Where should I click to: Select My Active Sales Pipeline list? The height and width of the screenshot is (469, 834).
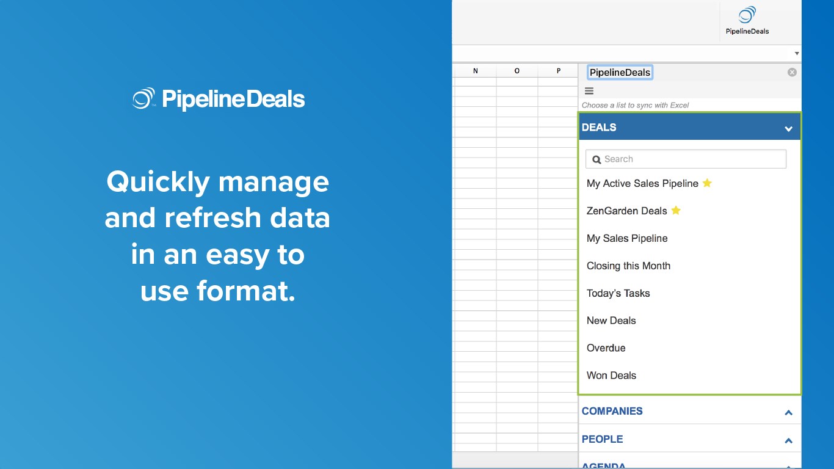click(642, 183)
